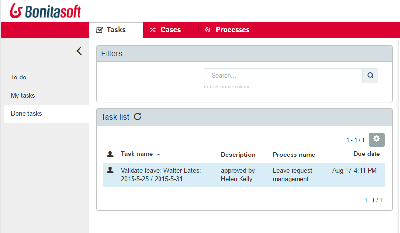Select the Validate leave Walter Bates task

click(x=160, y=175)
